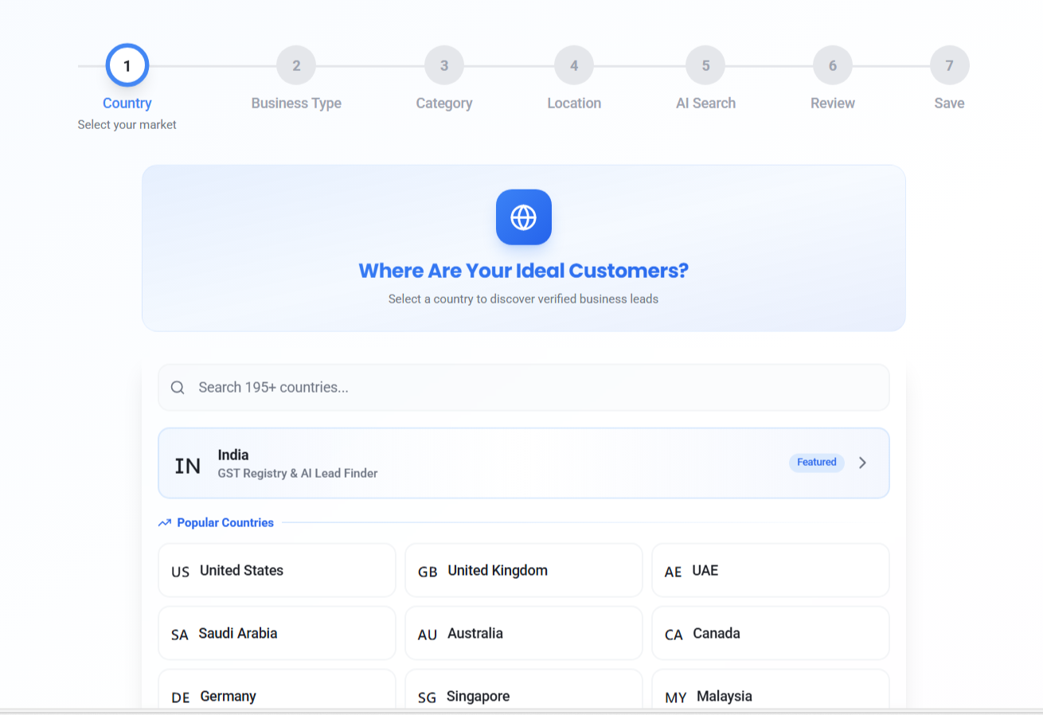Navigate to step 6 Review
1043x715 pixels.
(x=833, y=66)
